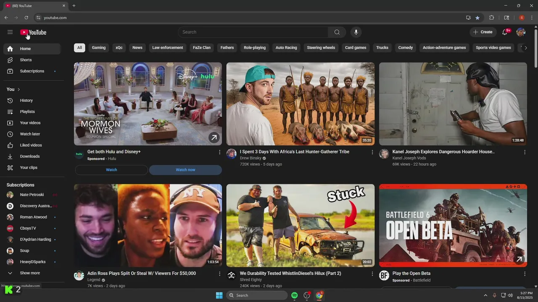Image resolution: width=538 pixels, height=302 pixels.
Task: Open Your videos
Action: click(32, 123)
